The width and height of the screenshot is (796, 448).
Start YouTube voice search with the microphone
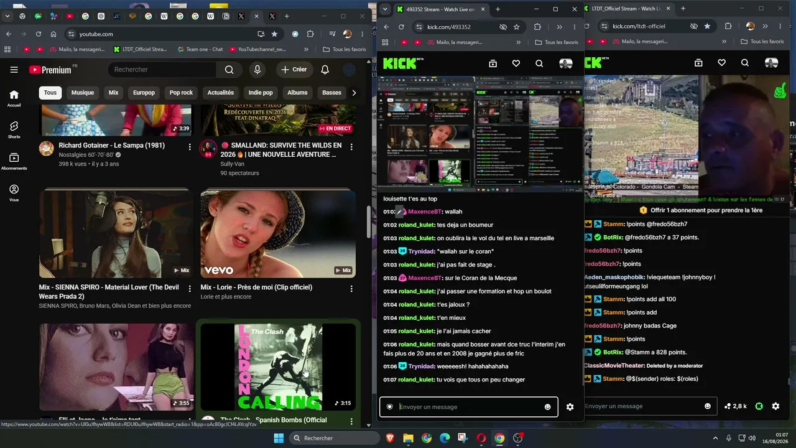pos(257,70)
